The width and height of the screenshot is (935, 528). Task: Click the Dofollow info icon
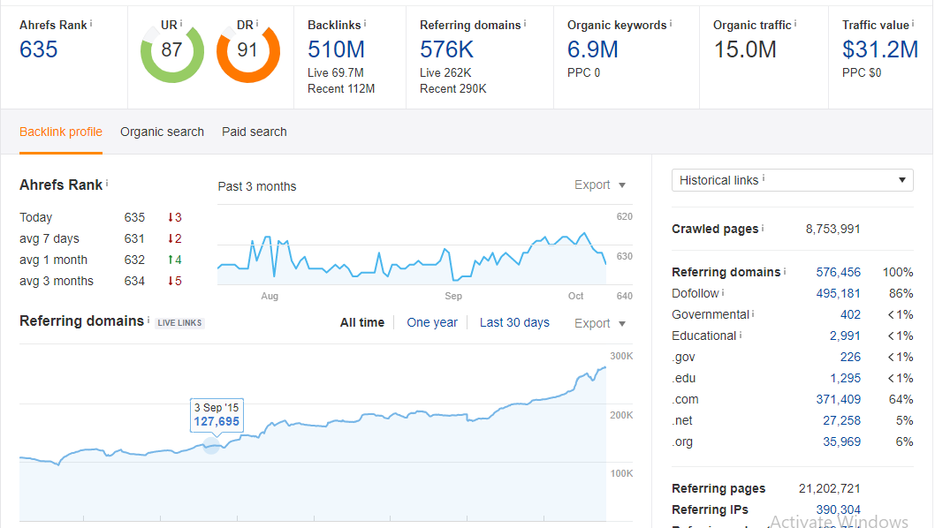721,292
